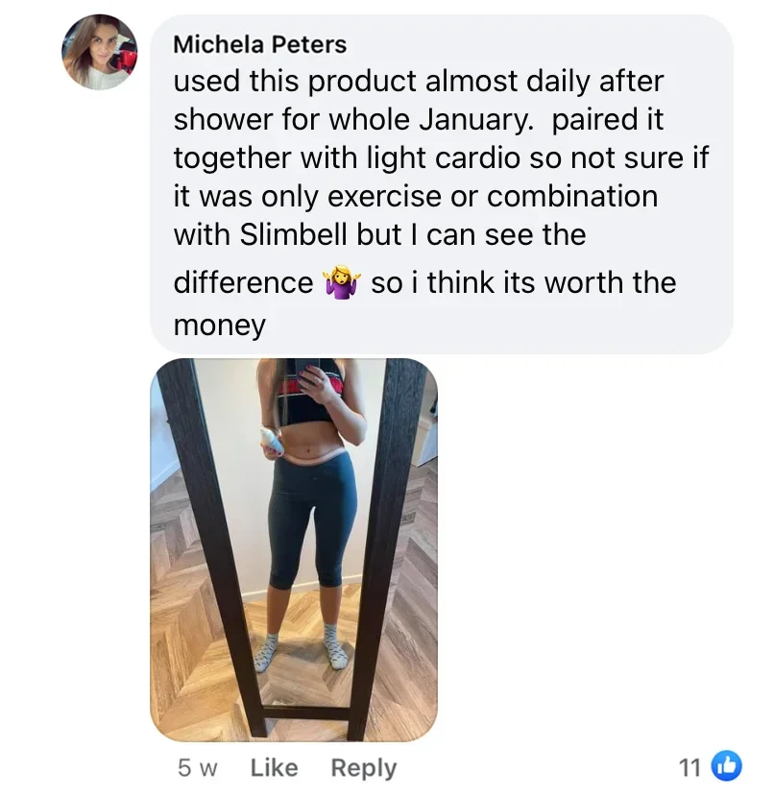Click the blue thumbs-up reaction icon
774x797 pixels.
726,765
